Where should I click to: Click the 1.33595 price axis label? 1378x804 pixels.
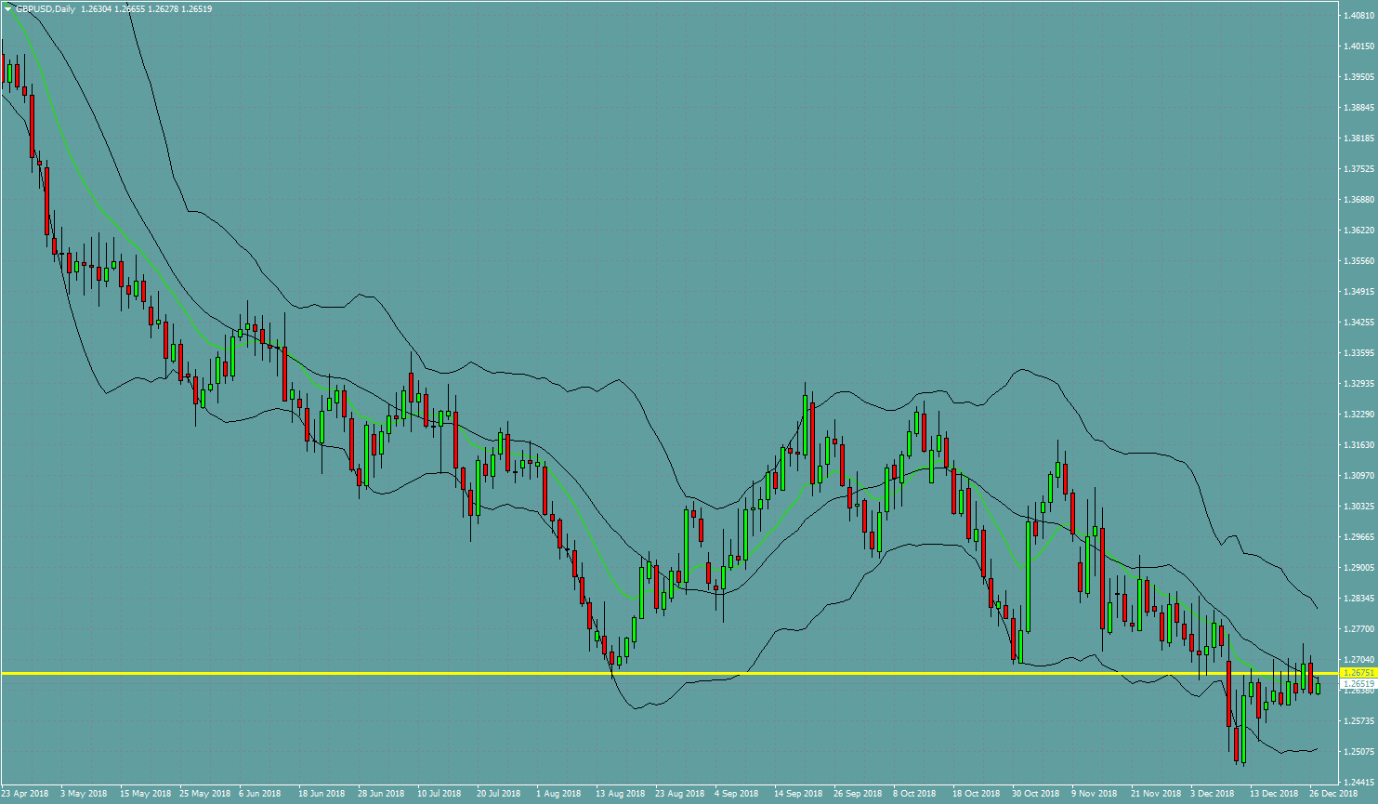tap(1358, 352)
